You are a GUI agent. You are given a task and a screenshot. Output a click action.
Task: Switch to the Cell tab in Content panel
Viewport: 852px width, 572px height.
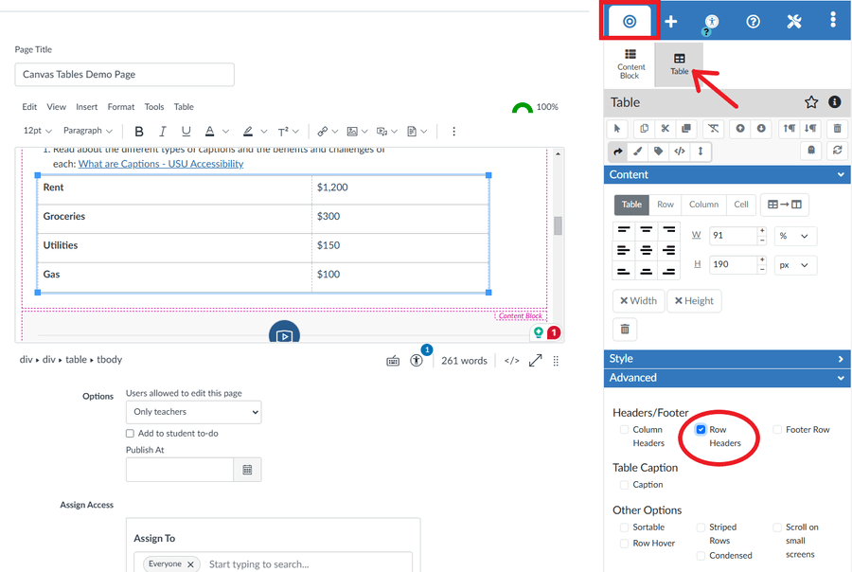click(741, 204)
